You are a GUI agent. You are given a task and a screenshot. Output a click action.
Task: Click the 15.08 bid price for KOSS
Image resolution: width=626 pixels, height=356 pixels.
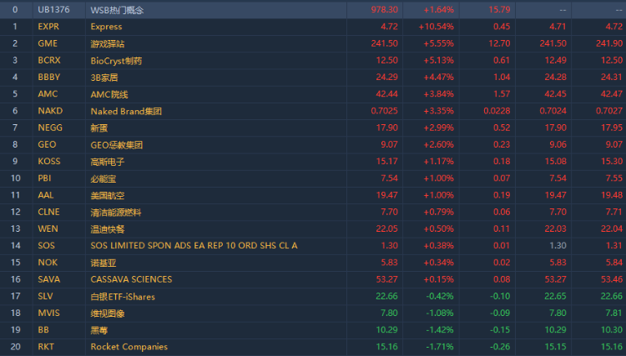pos(555,161)
